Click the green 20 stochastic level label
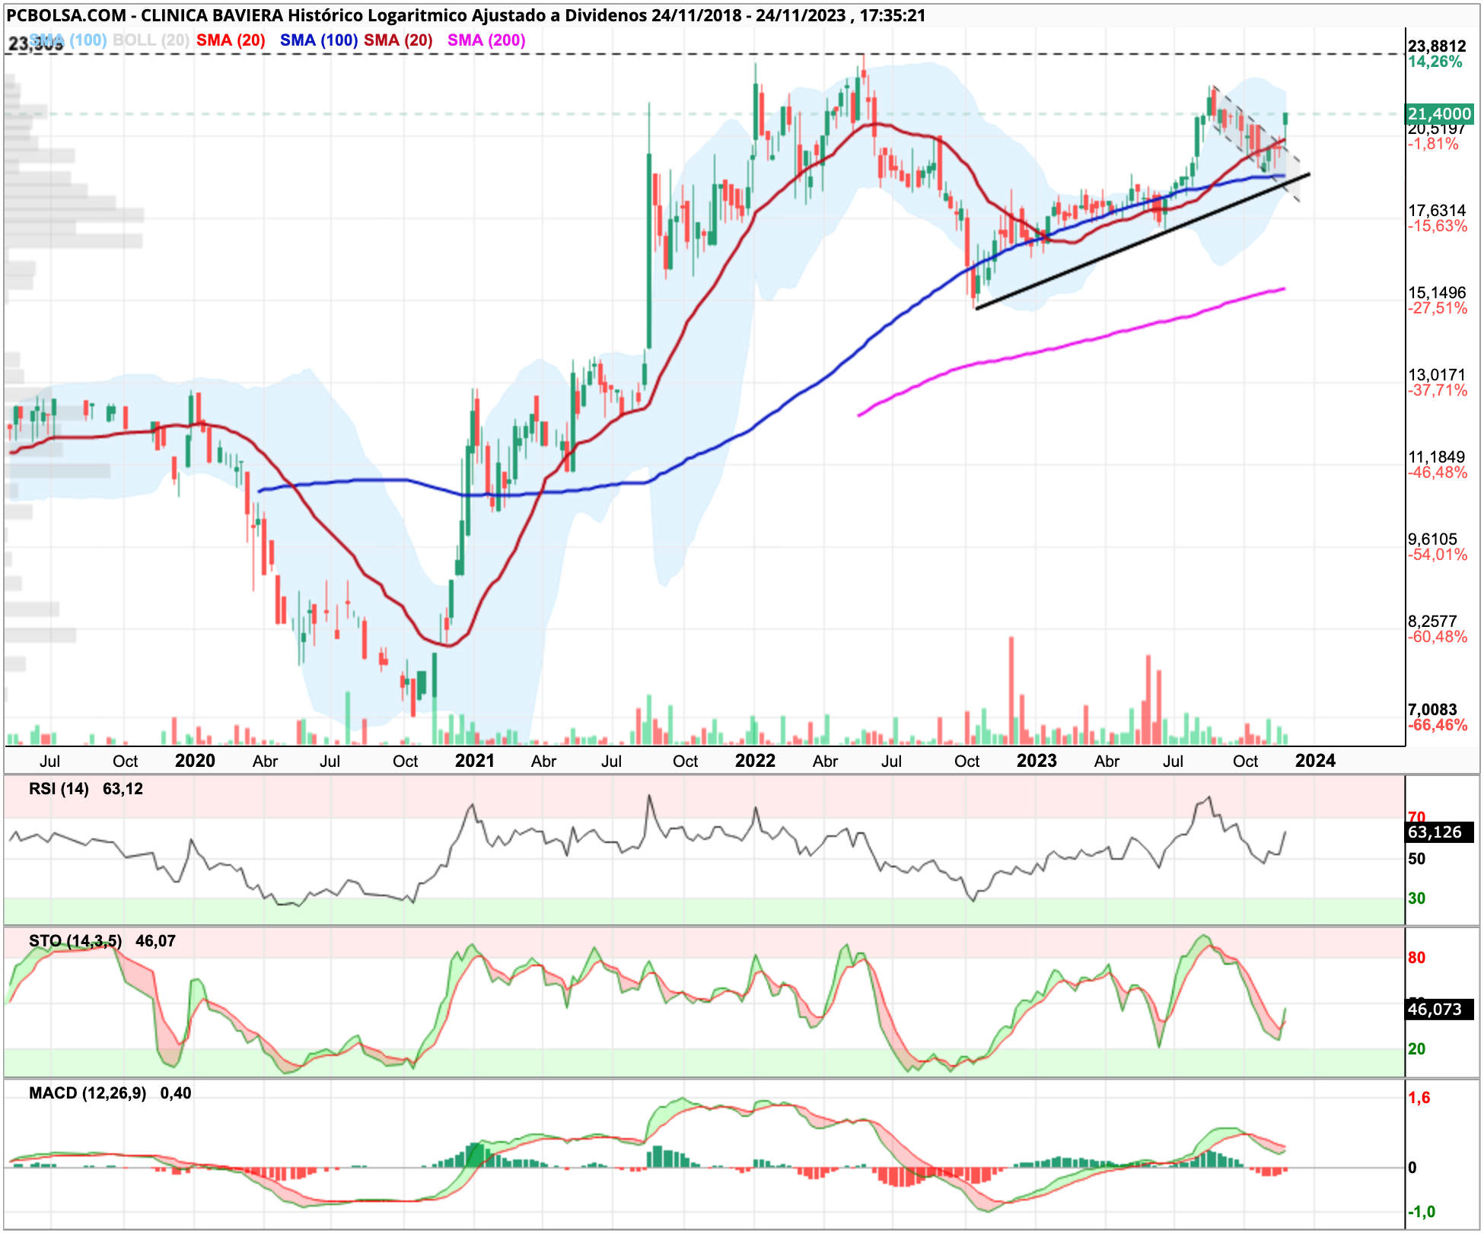The height and width of the screenshot is (1234, 1484). [1416, 1049]
